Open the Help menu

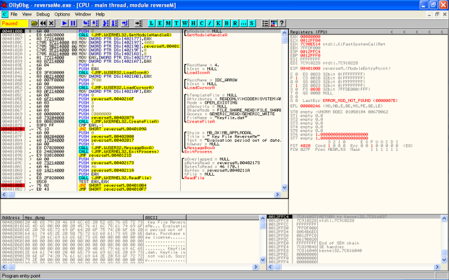(x=100, y=14)
